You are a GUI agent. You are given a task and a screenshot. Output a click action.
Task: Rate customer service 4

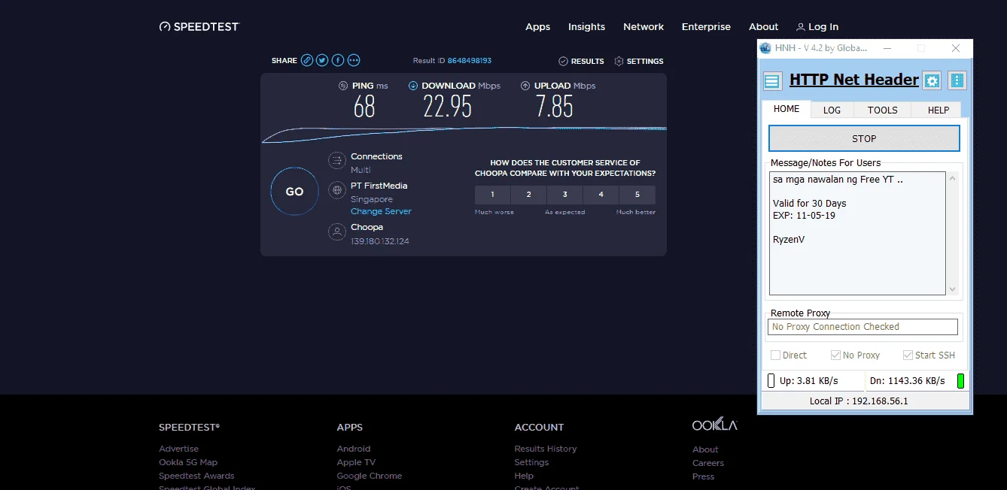(601, 195)
